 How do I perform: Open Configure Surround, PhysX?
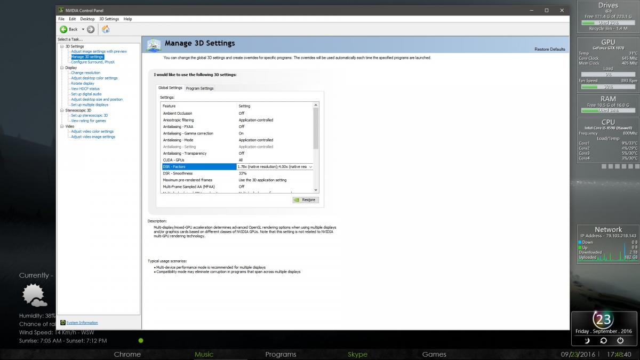click(x=93, y=62)
